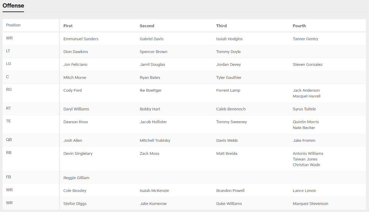Image resolution: width=369 pixels, height=212 pixels.
Task: Select Gabriel Davis in second column
Action: pos(152,39)
